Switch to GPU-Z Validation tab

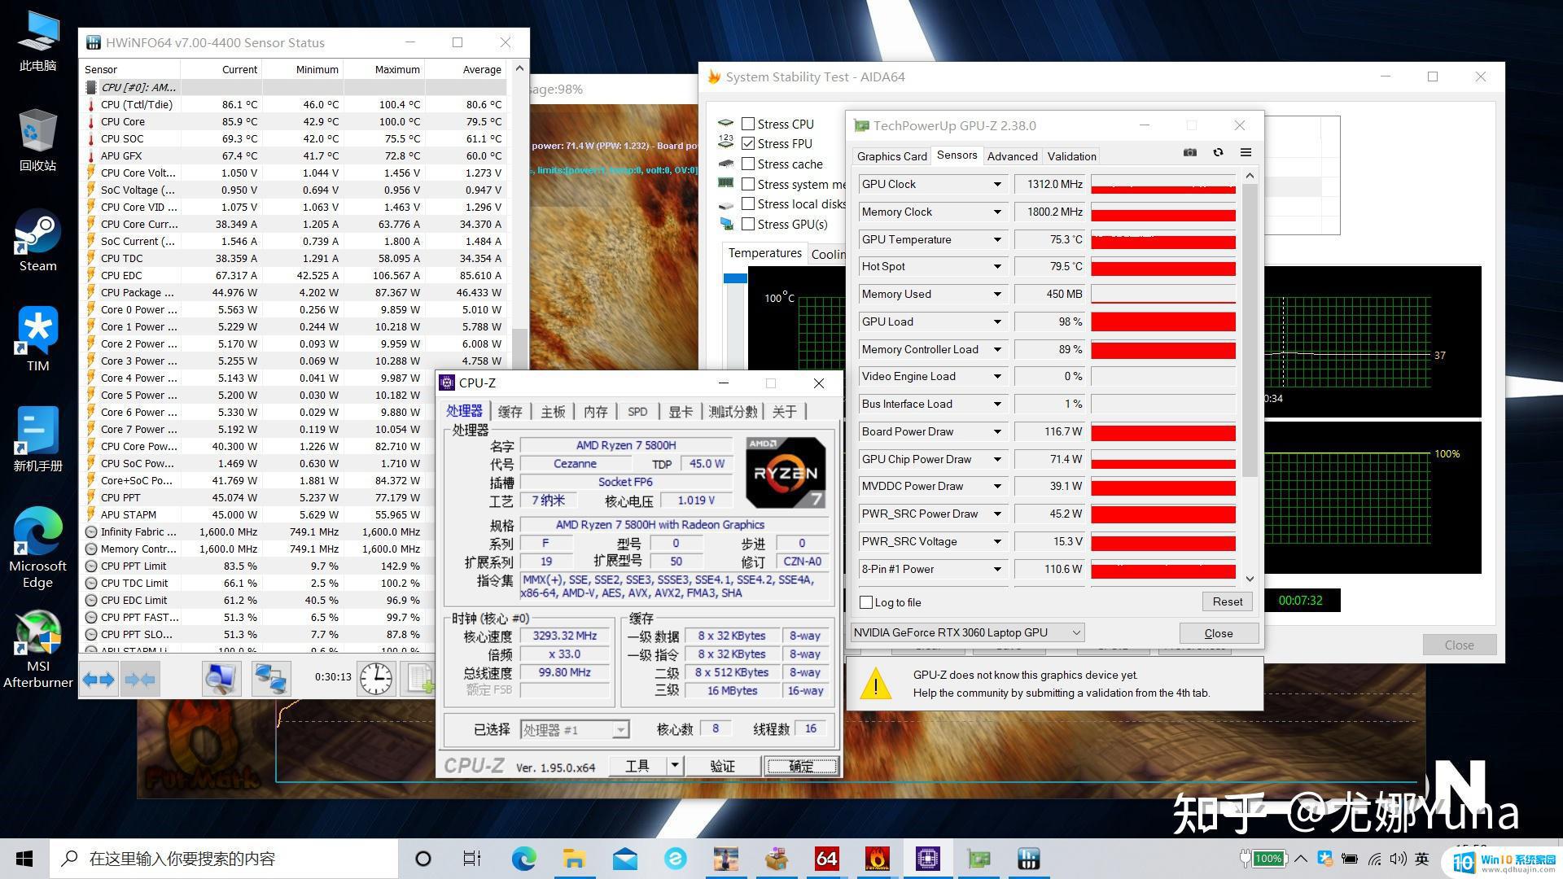1071,156
